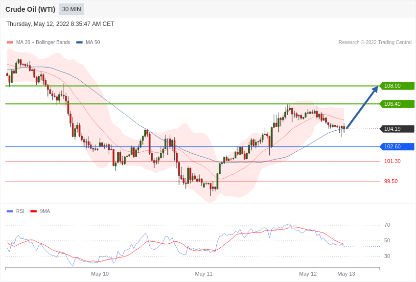Toggle the MA 50 legend label
The height and width of the screenshot is (282, 416).
click(92, 43)
